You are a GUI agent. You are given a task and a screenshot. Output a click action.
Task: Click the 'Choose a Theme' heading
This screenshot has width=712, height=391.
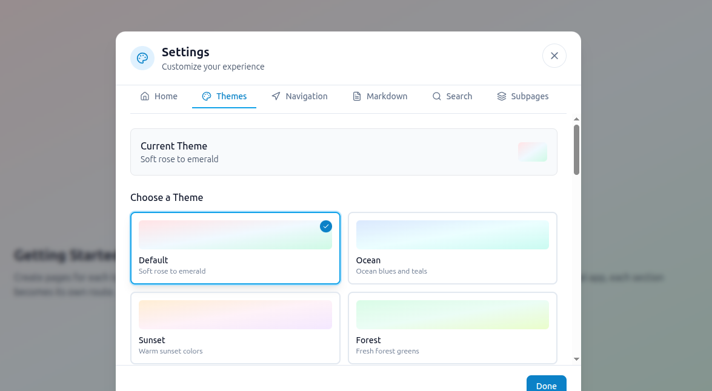(167, 197)
